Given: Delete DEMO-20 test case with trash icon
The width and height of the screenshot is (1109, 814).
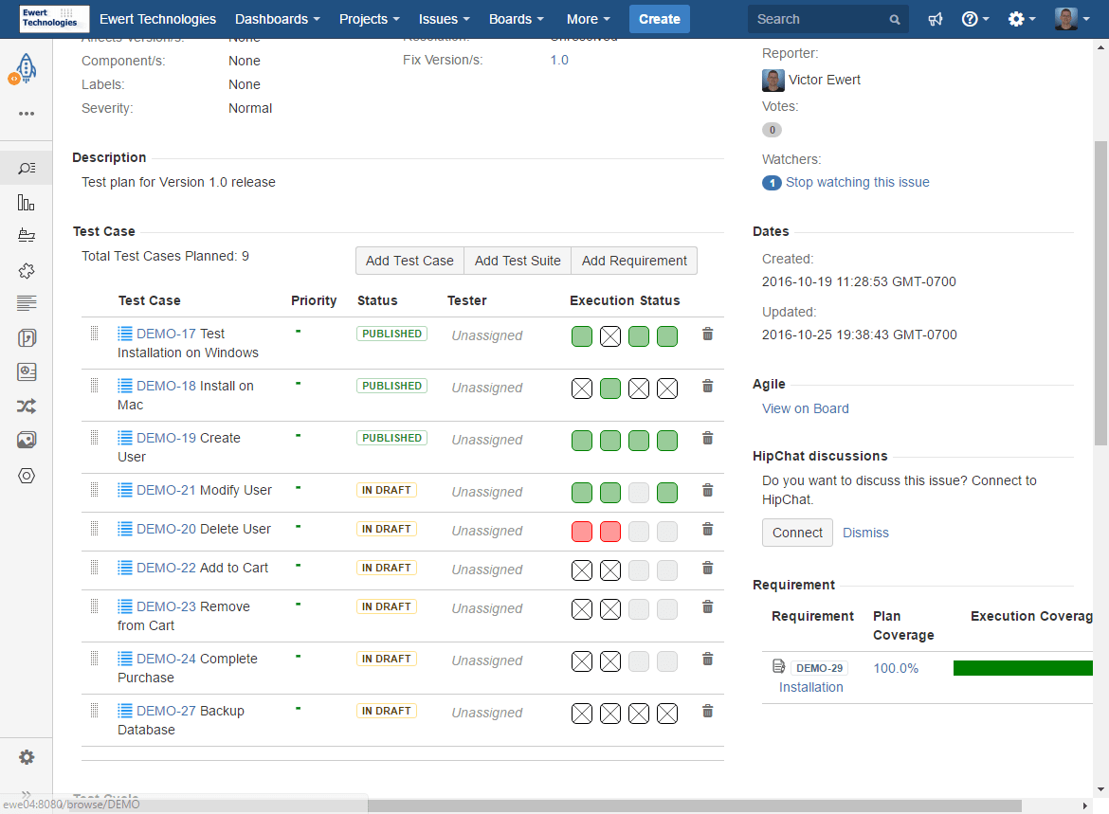Looking at the screenshot, I should tap(707, 530).
